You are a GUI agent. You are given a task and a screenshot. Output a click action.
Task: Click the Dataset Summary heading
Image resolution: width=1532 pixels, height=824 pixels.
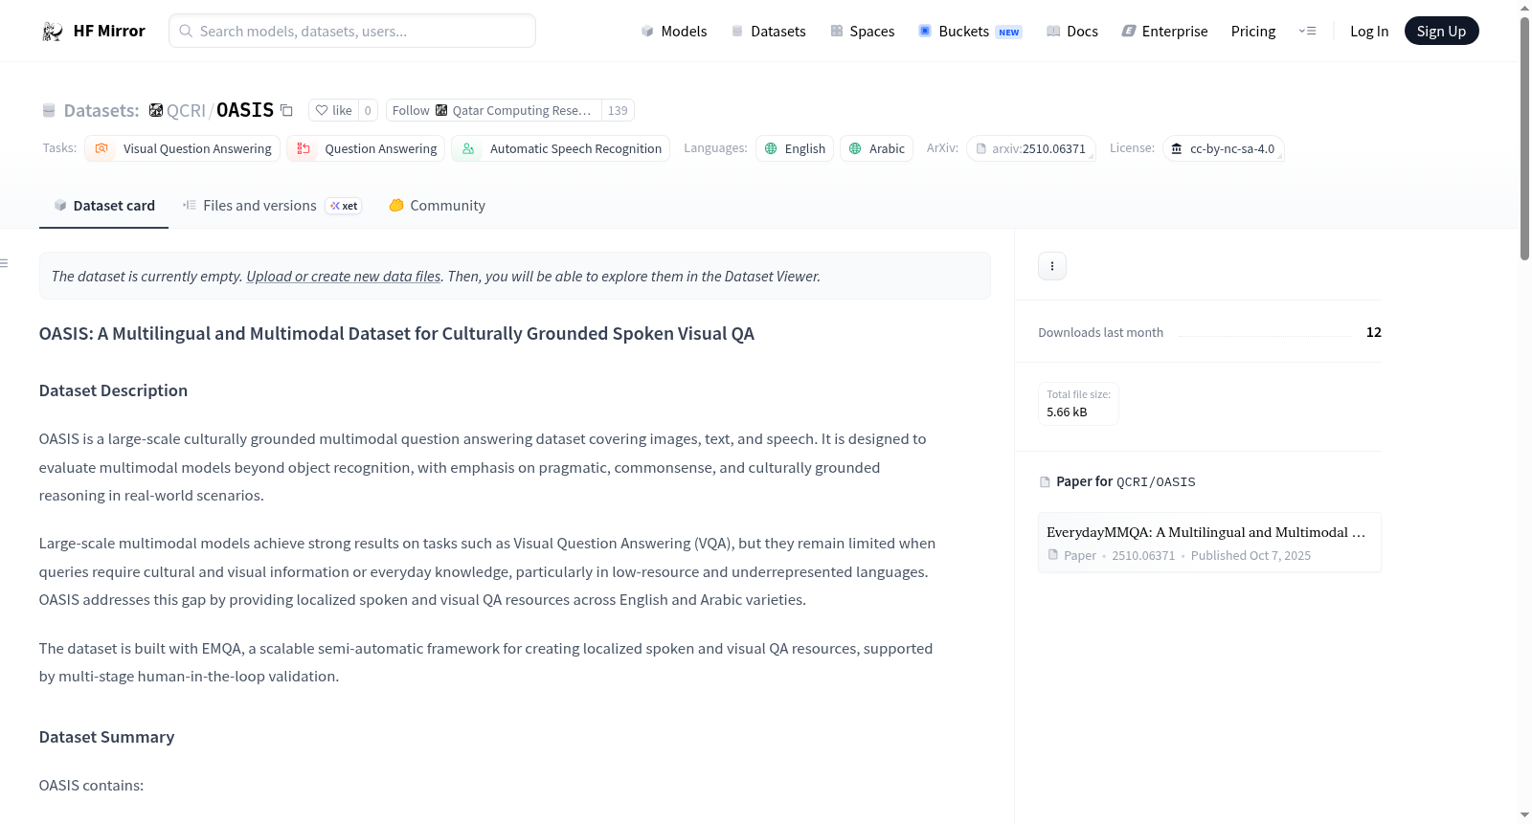(x=106, y=737)
